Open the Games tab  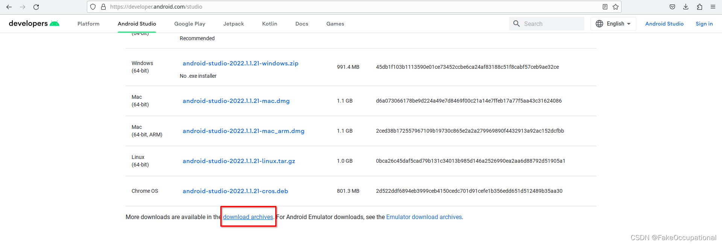(335, 24)
